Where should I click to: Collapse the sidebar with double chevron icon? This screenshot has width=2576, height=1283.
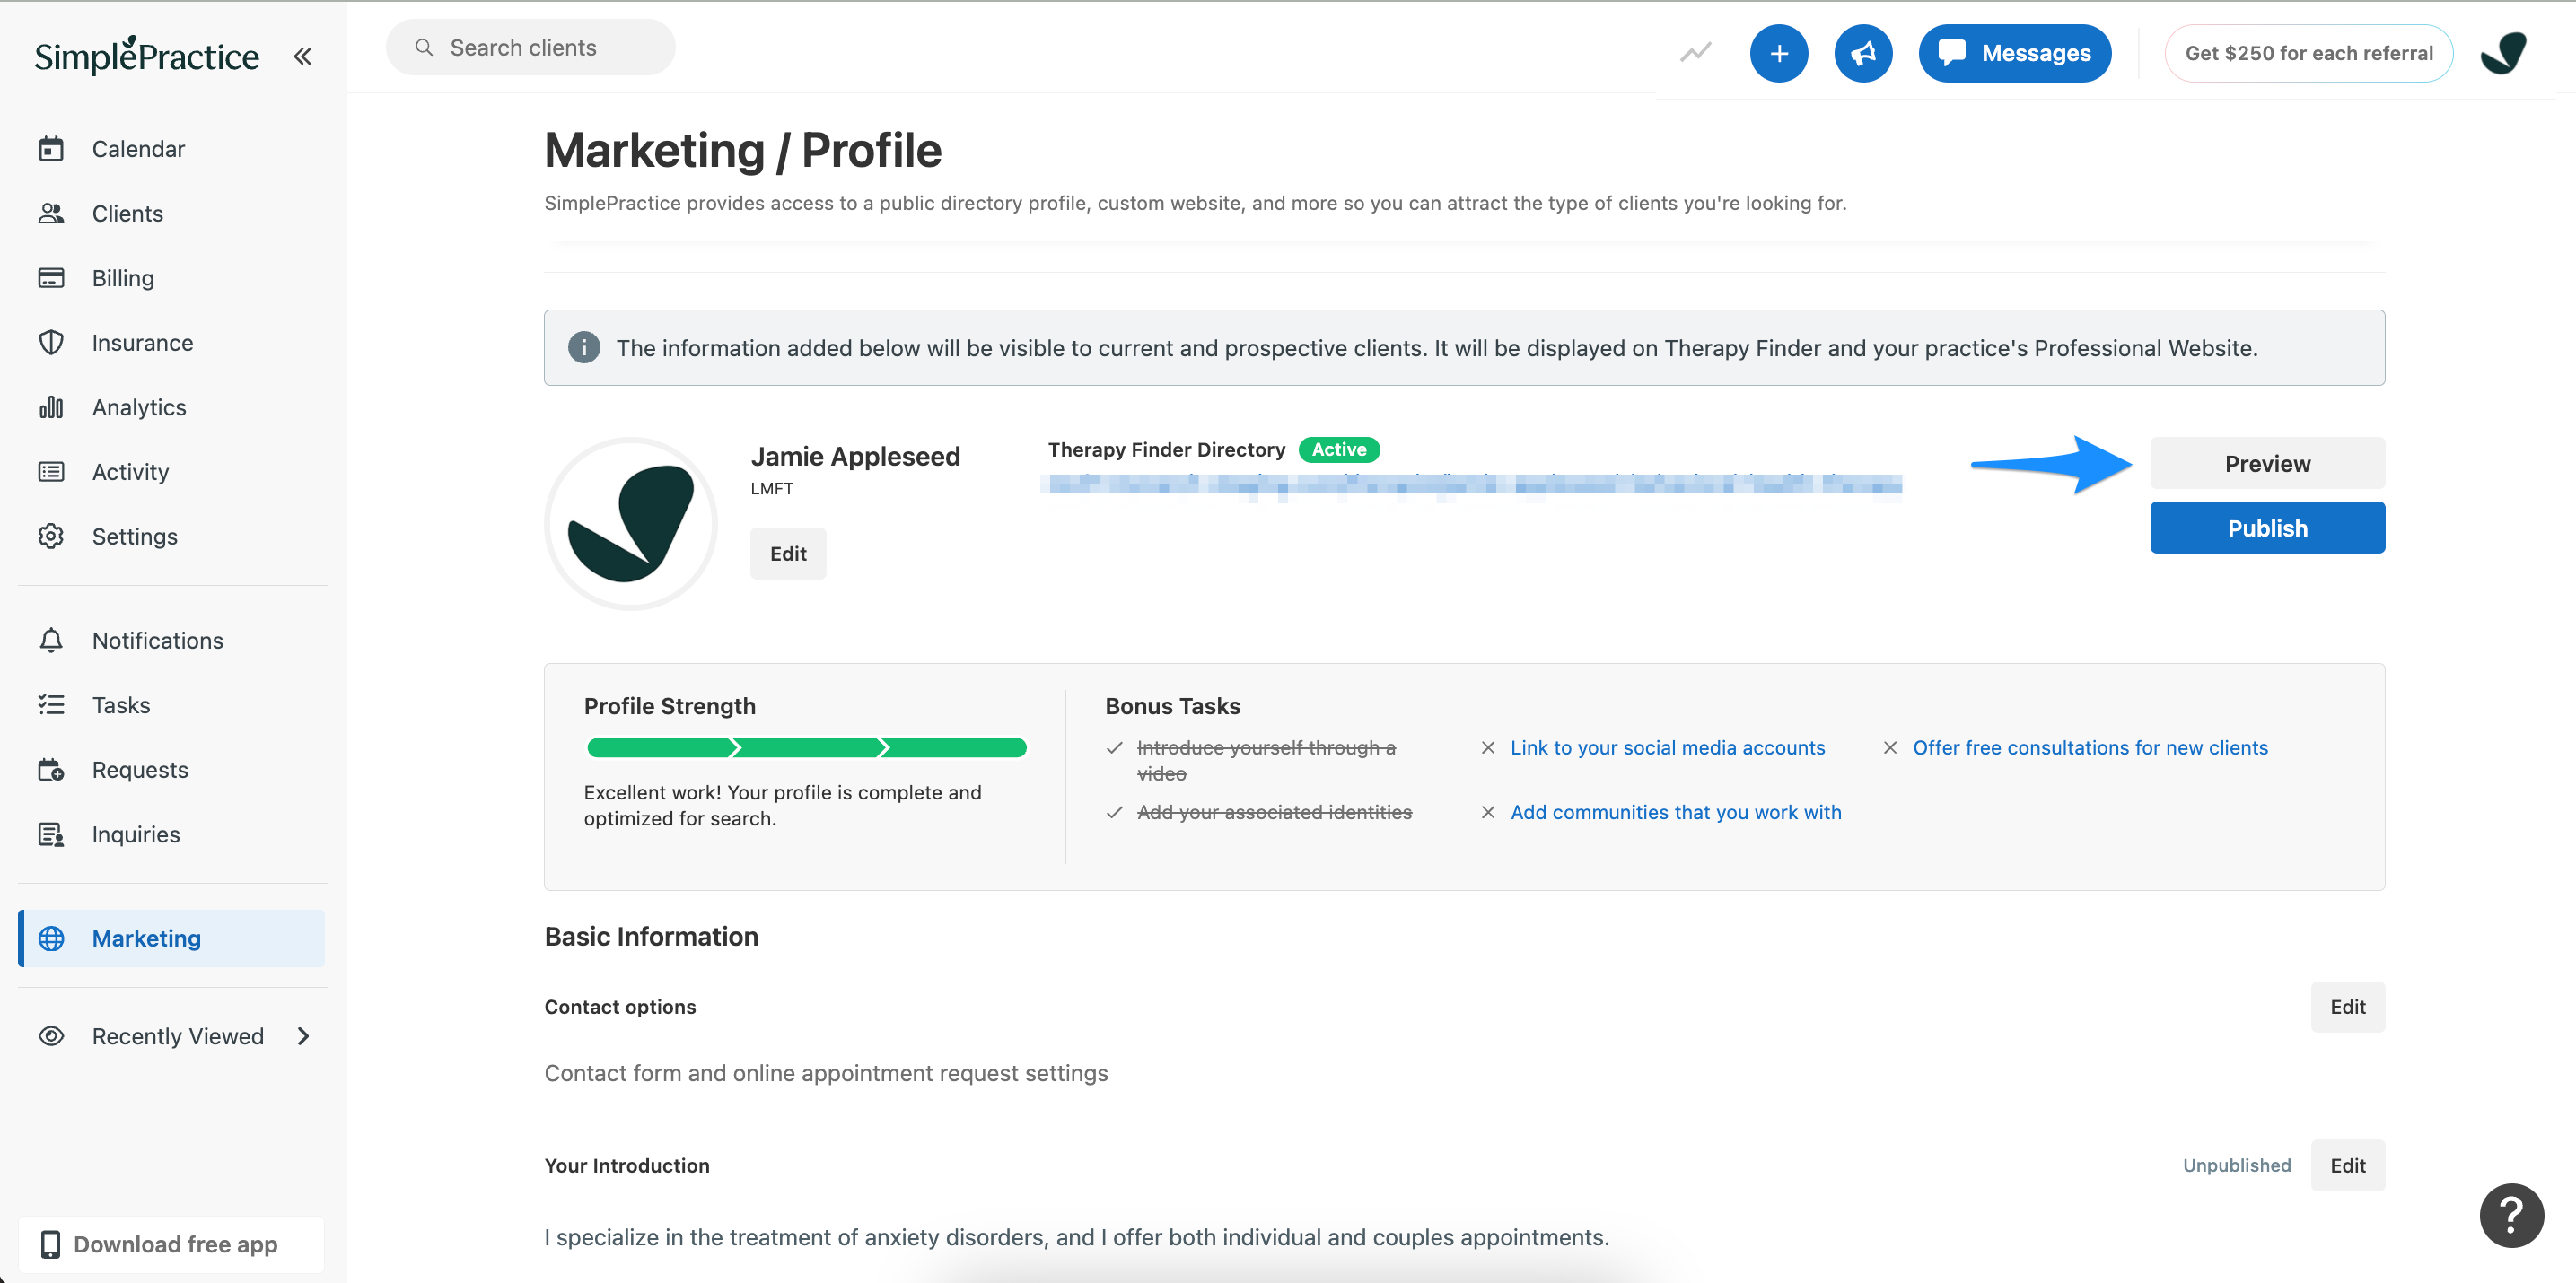(x=302, y=56)
